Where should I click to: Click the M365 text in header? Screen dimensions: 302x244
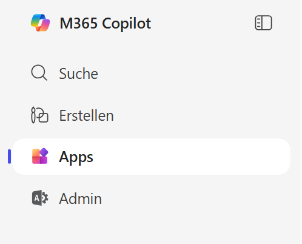click(x=78, y=23)
